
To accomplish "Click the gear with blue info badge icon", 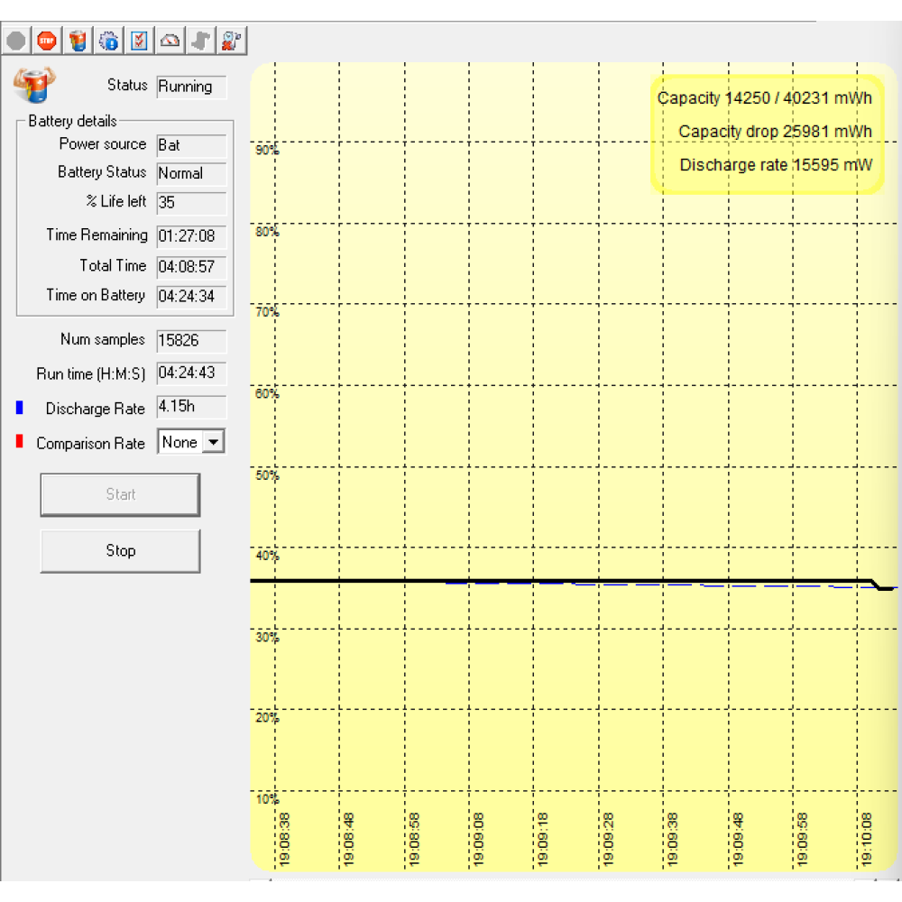I will pyautogui.click(x=109, y=41).
